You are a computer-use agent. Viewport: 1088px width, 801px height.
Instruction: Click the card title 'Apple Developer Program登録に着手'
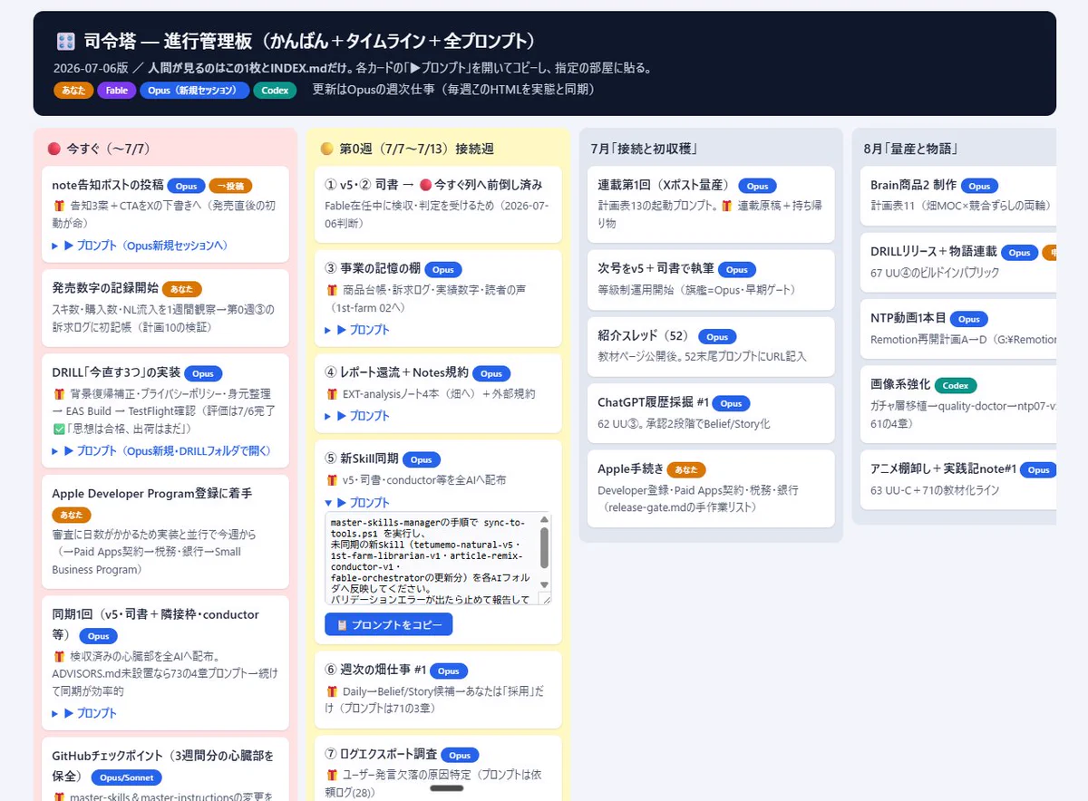(152, 494)
